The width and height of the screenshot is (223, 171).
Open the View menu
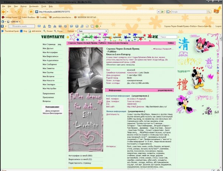point(16,6)
